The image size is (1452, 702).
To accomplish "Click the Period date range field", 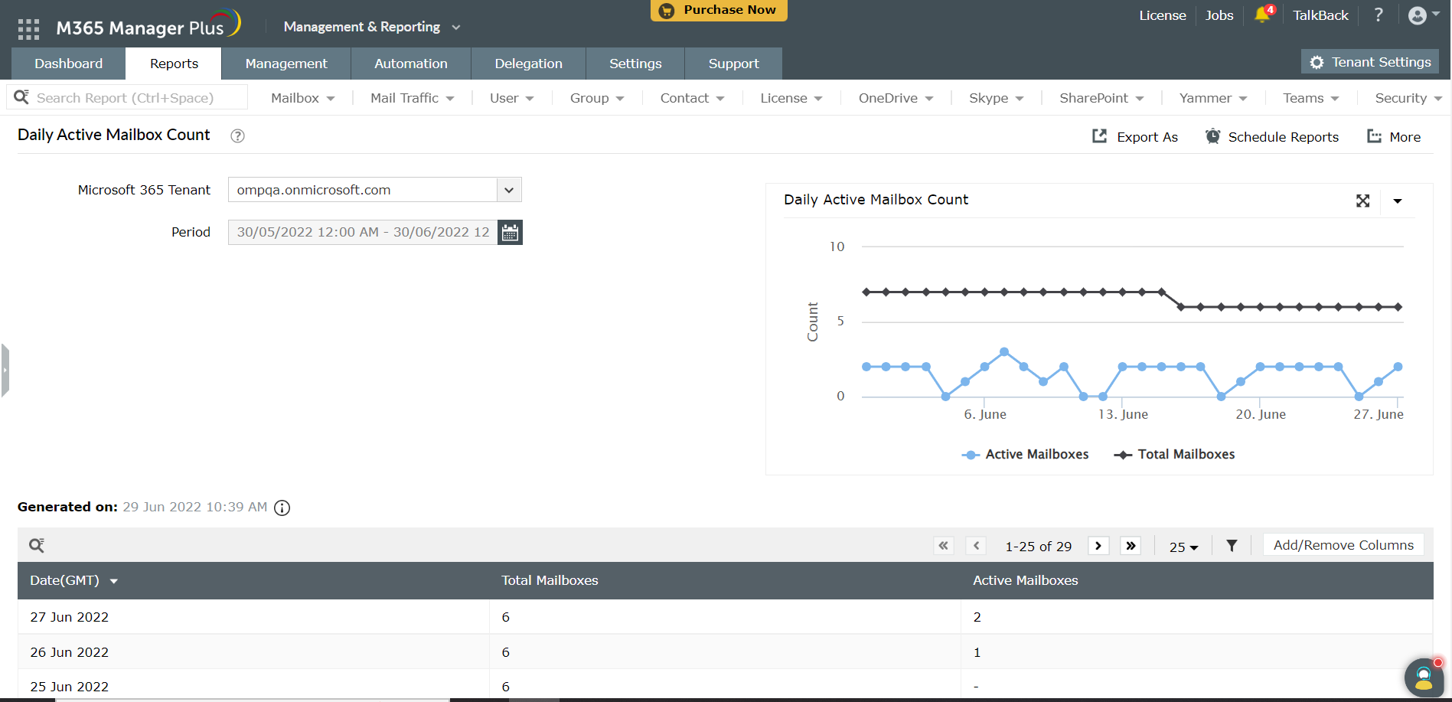I will pyautogui.click(x=363, y=232).
